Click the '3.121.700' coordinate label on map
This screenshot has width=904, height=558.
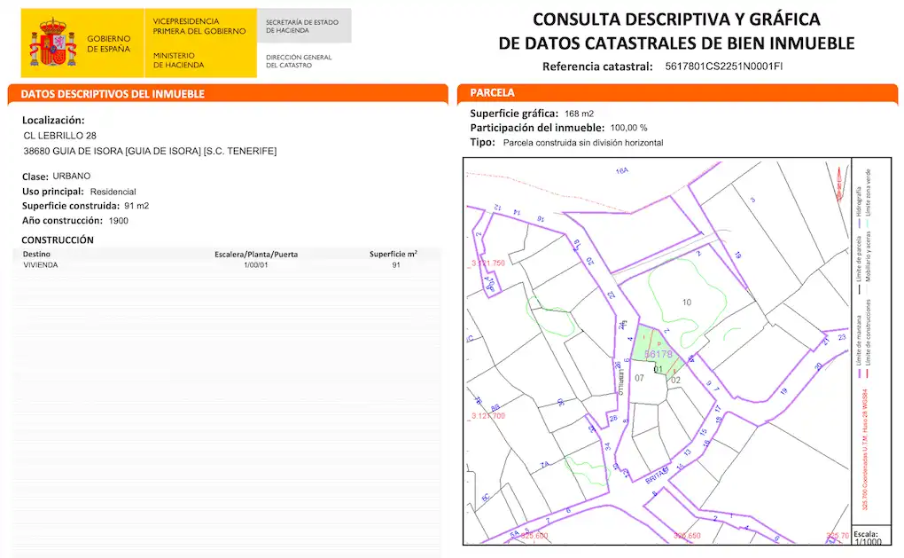487,415
